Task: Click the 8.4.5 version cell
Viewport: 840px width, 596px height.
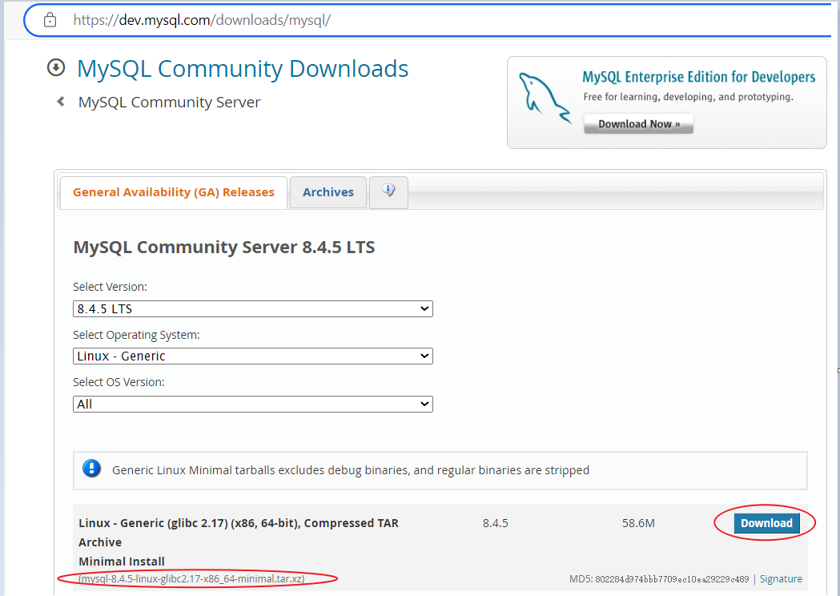Action: tap(495, 523)
